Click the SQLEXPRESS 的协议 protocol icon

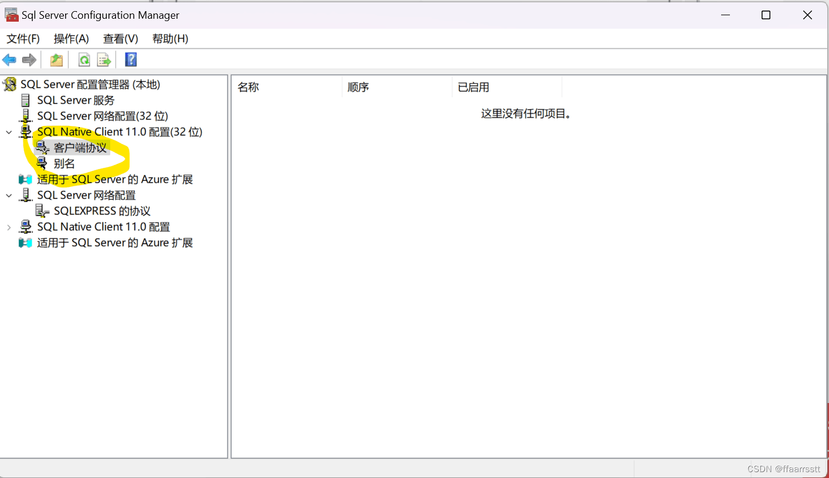pos(42,211)
